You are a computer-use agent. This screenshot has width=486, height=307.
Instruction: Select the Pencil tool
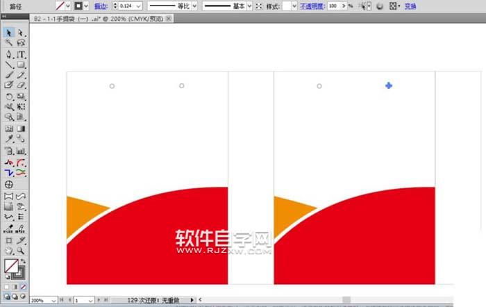[x=21, y=75]
